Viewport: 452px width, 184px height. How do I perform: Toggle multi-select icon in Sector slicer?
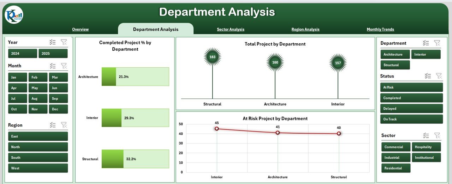[x=426, y=135]
